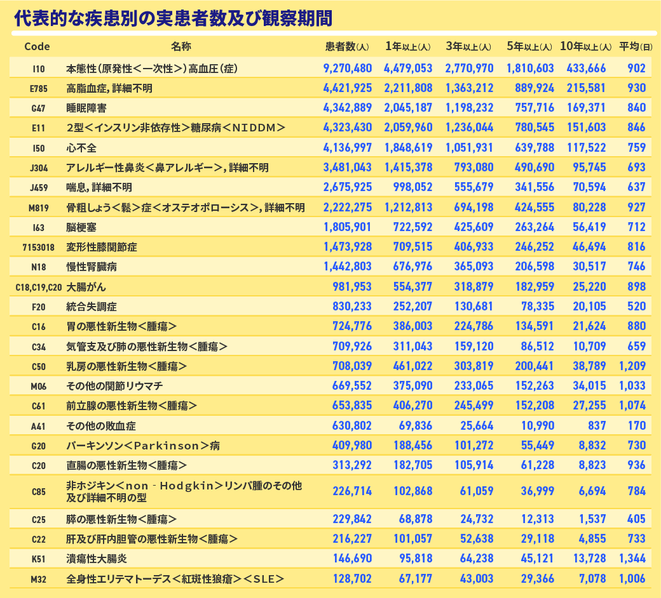Viewport: 661px width, 598px height.
Task: Click the table title 代表的な疾患別の実患者数及び観察期間
Action: pyautogui.click(x=173, y=18)
